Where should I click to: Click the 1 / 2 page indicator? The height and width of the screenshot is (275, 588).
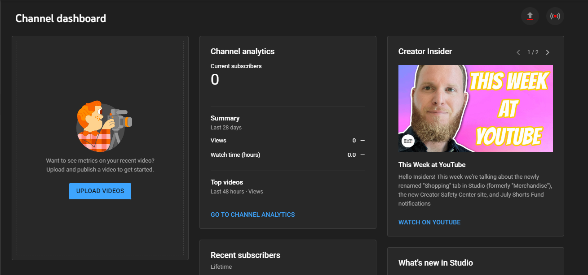[533, 52]
